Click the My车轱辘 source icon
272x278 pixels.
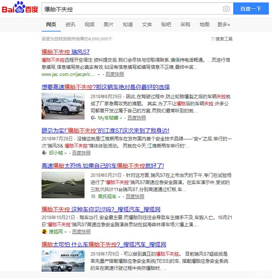click(93, 118)
